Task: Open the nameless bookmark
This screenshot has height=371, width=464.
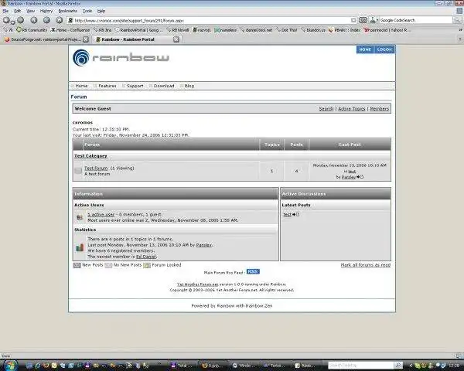Action: coord(226,30)
